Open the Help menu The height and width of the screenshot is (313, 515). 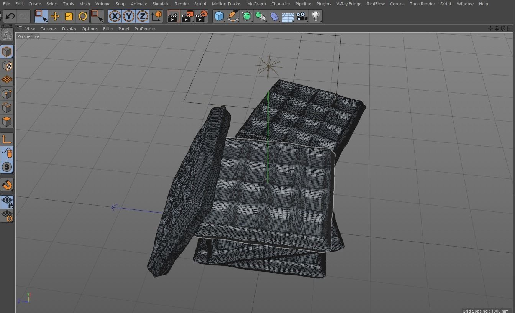tap(484, 4)
